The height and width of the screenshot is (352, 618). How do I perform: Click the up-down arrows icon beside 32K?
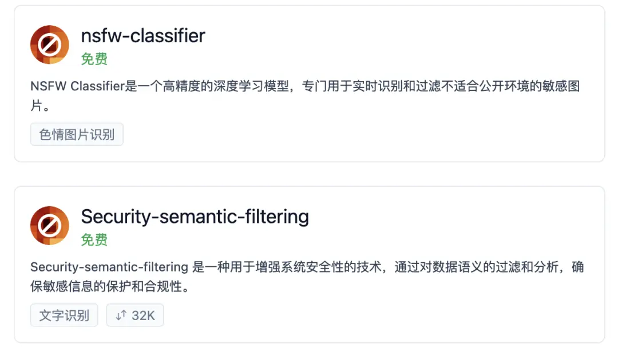point(121,315)
